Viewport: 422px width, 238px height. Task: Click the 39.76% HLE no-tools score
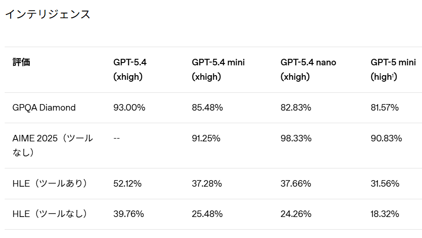point(129,214)
